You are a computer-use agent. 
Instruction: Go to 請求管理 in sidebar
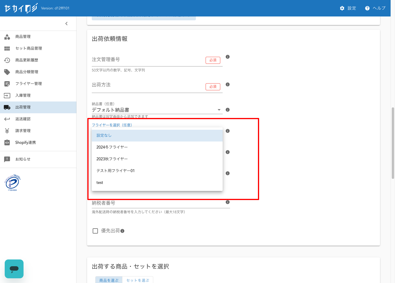pos(23,131)
